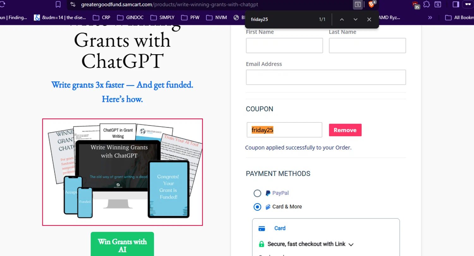This screenshot has height=256, width=474.
Task: Focus the First Name field
Action: pos(284,45)
